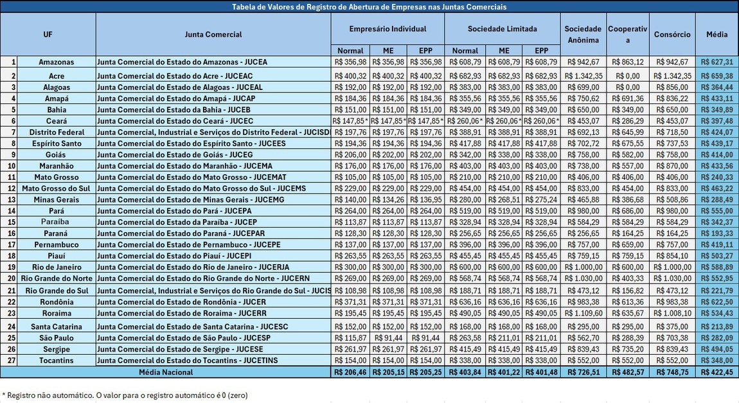
Task: Click the Média Nacional row label
Action: [x=166, y=372]
